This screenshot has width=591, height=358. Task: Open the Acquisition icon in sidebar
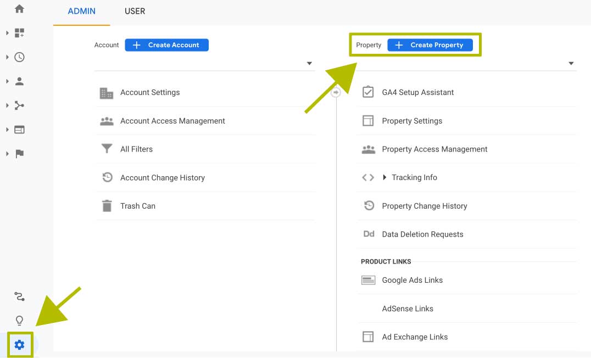pos(20,105)
